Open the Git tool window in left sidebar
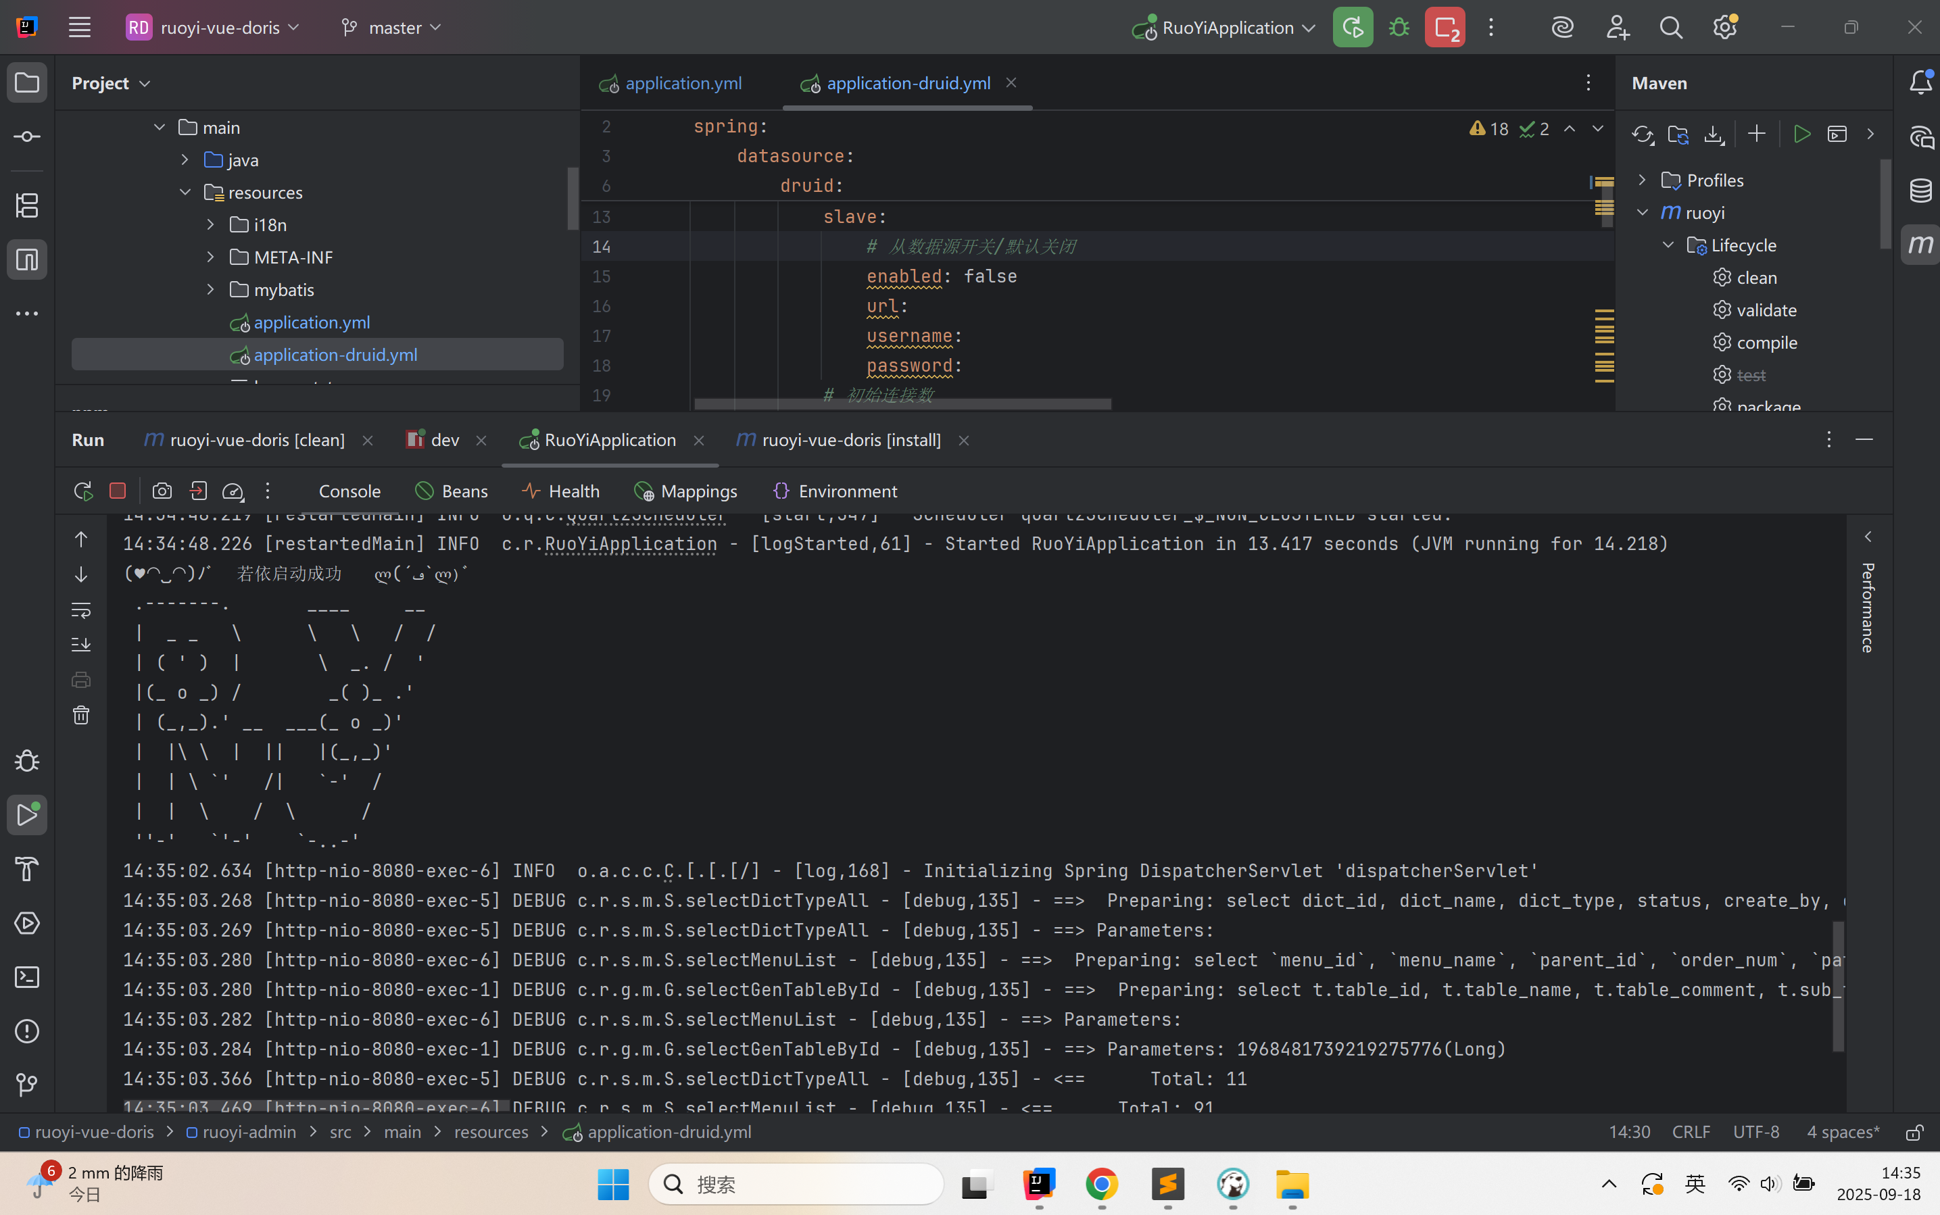This screenshot has height=1215, width=1940. click(x=27, y=1085)
